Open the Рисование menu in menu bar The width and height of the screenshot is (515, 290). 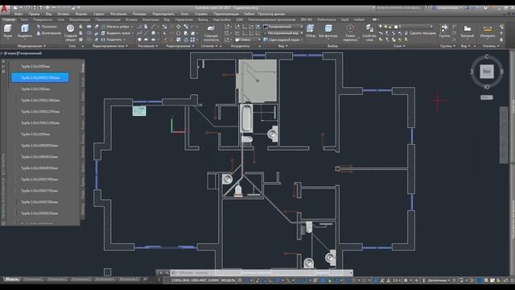(x=118, y=14)
